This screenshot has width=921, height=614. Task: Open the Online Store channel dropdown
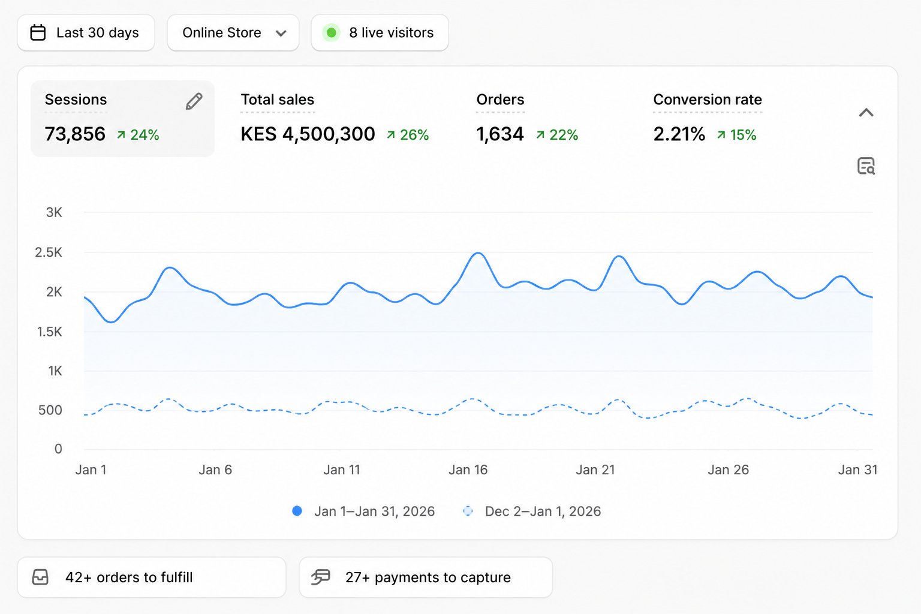click(x=233, y=32)
